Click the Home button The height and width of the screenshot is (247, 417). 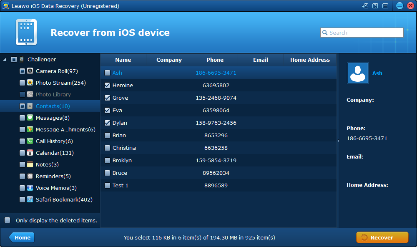coord(22,237)
